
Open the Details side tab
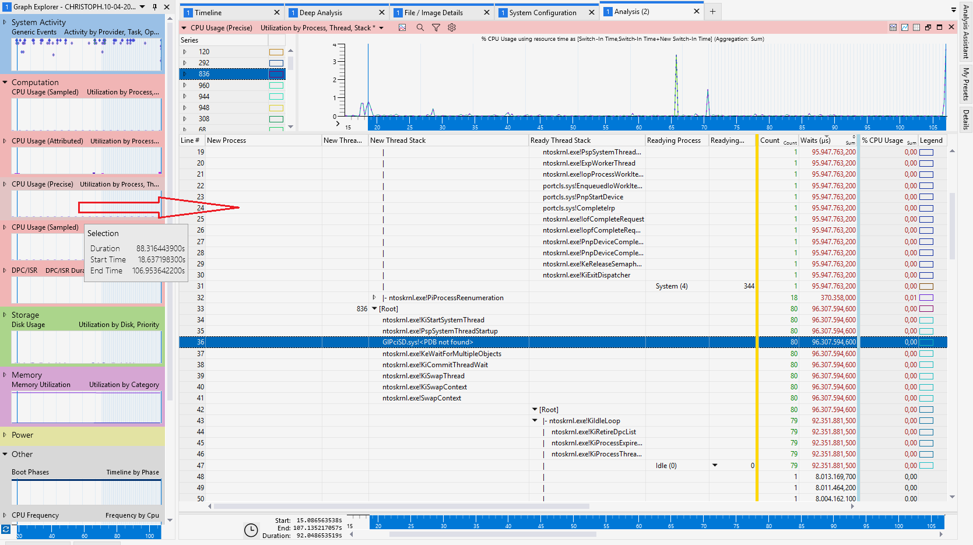click(965, 119)
